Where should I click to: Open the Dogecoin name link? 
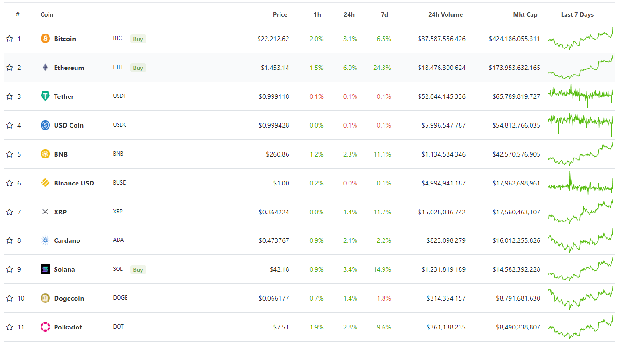(69, 298)
